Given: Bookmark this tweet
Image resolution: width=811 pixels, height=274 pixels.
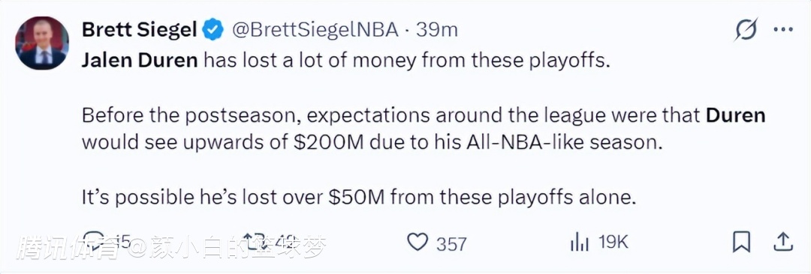Looking at the screenshot, I should coord(742,242).
